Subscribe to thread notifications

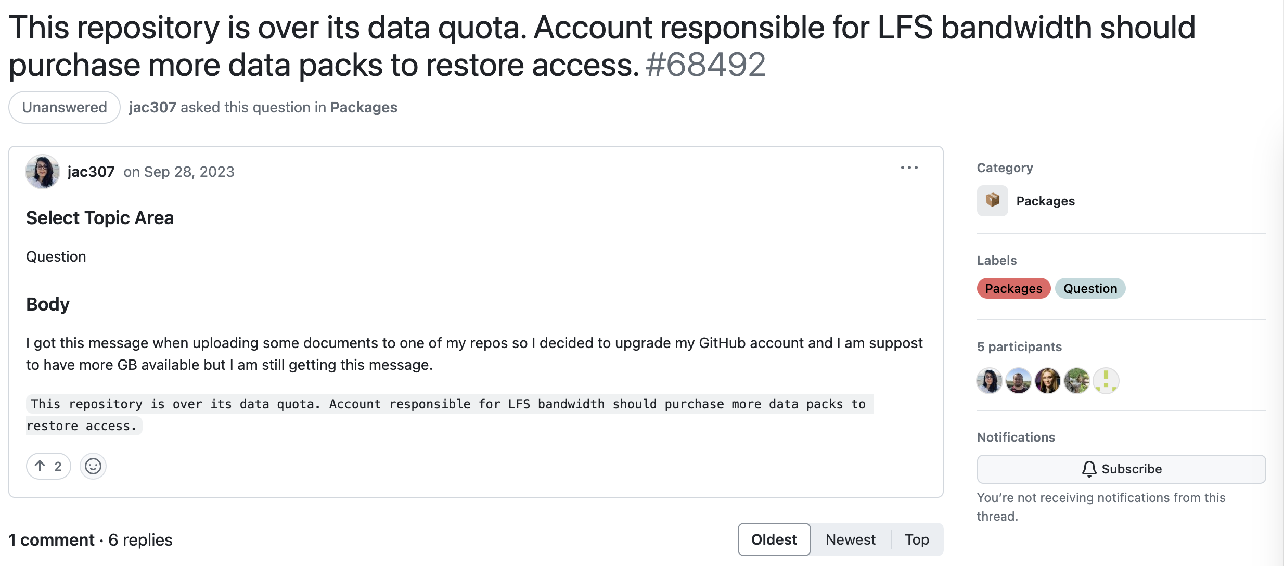[1121, 469]
